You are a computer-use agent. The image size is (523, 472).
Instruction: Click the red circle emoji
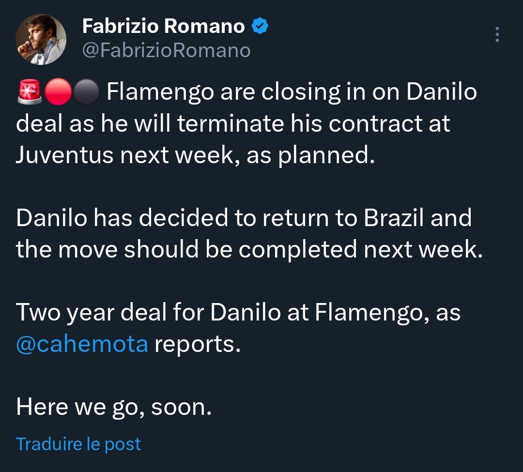(58, 92)
